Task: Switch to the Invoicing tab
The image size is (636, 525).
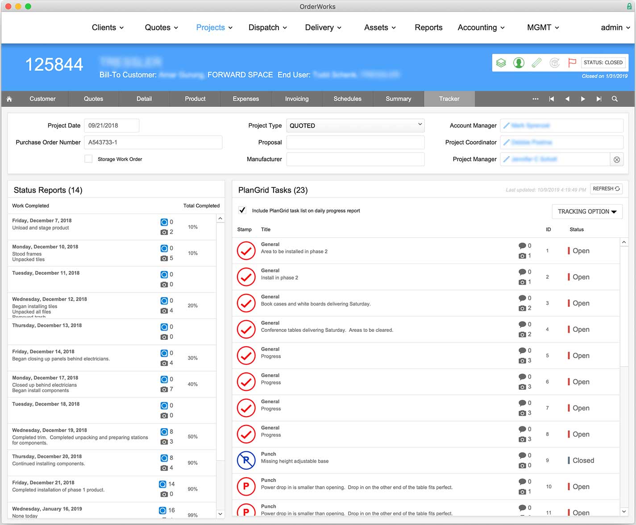Action: 297,99
